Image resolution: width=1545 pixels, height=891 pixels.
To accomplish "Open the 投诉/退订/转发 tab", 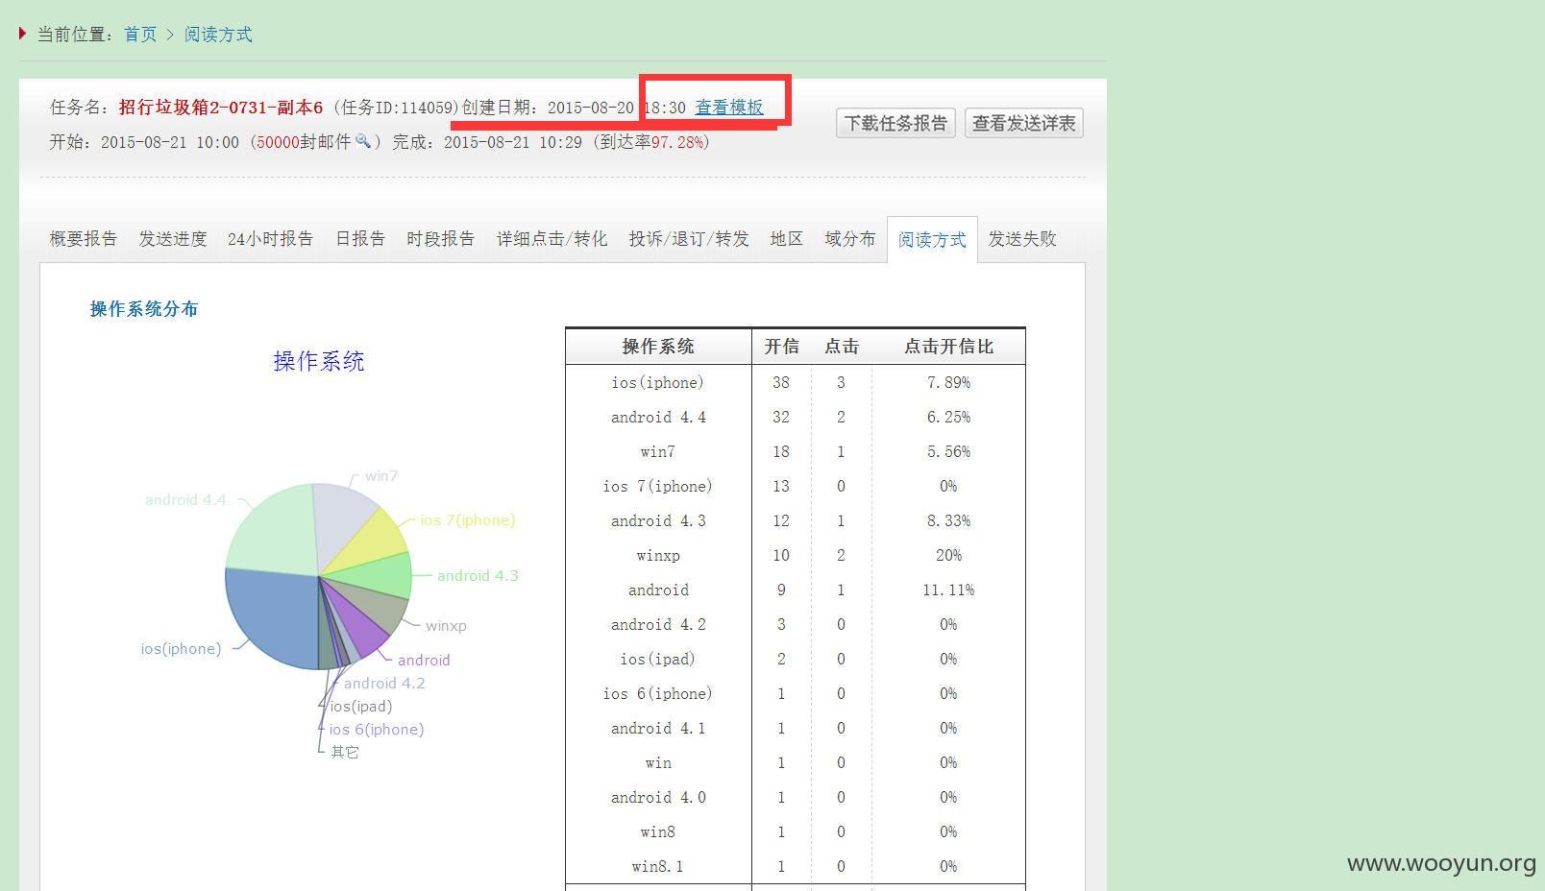I will click(689, 239).
